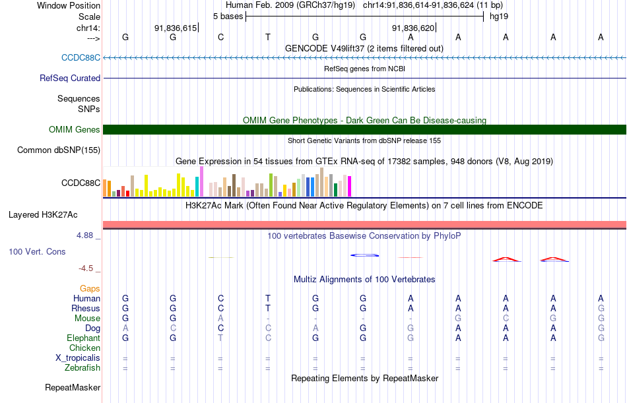Select the Human alignment row label

point(86,298)
